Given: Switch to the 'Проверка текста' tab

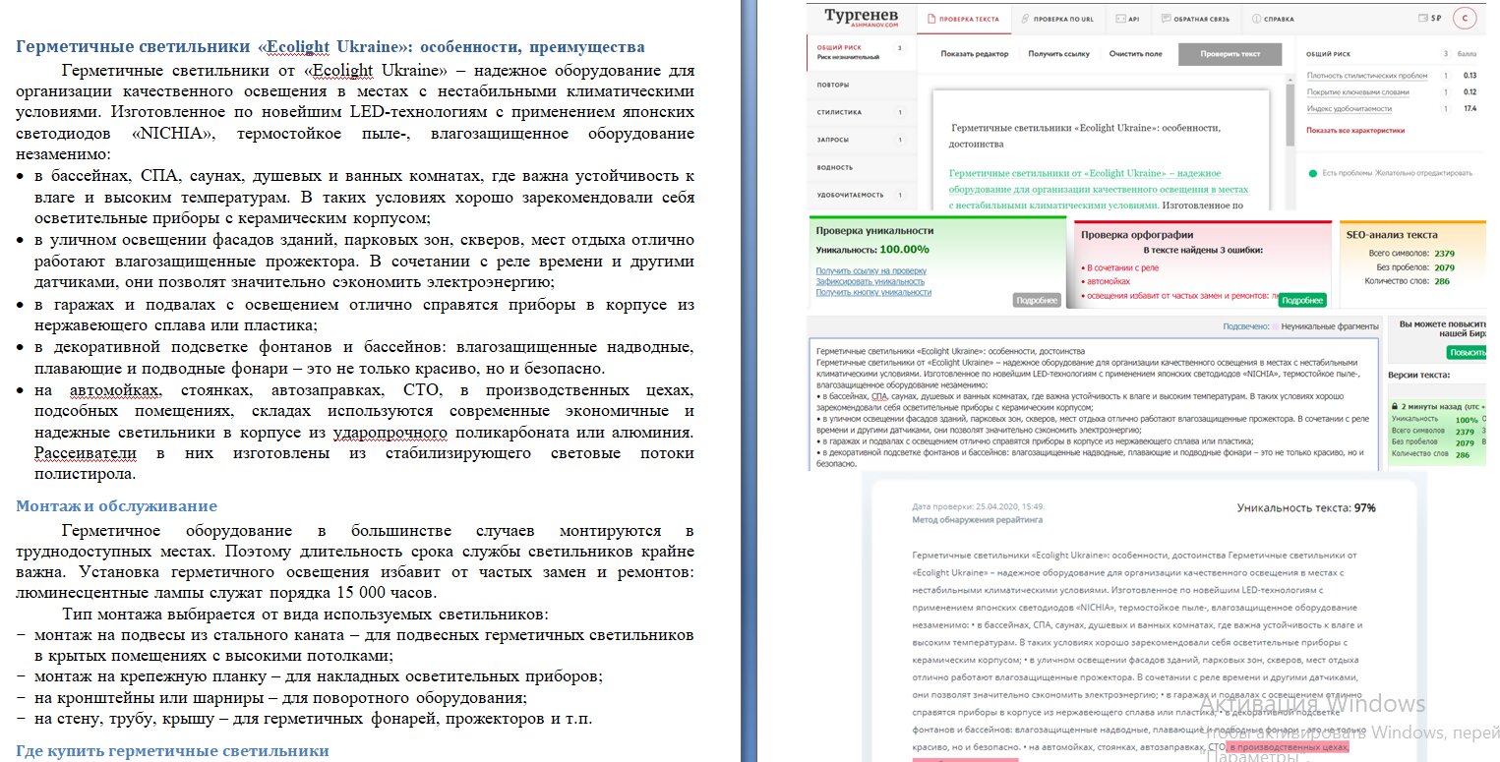Looking at the screenshot, I should 962,19.
